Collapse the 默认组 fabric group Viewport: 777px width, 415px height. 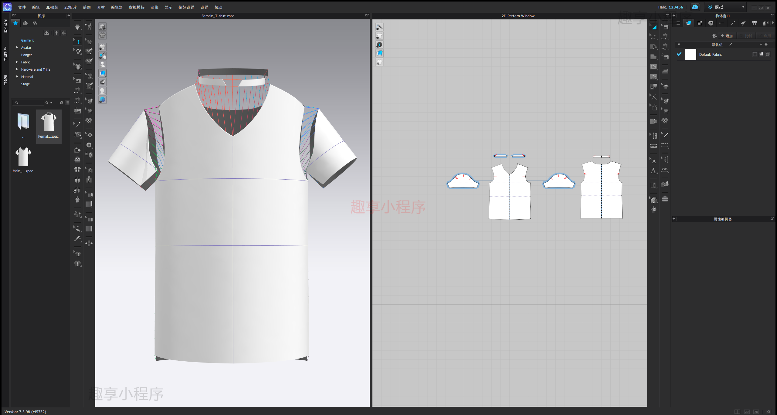tap(679, 44)
